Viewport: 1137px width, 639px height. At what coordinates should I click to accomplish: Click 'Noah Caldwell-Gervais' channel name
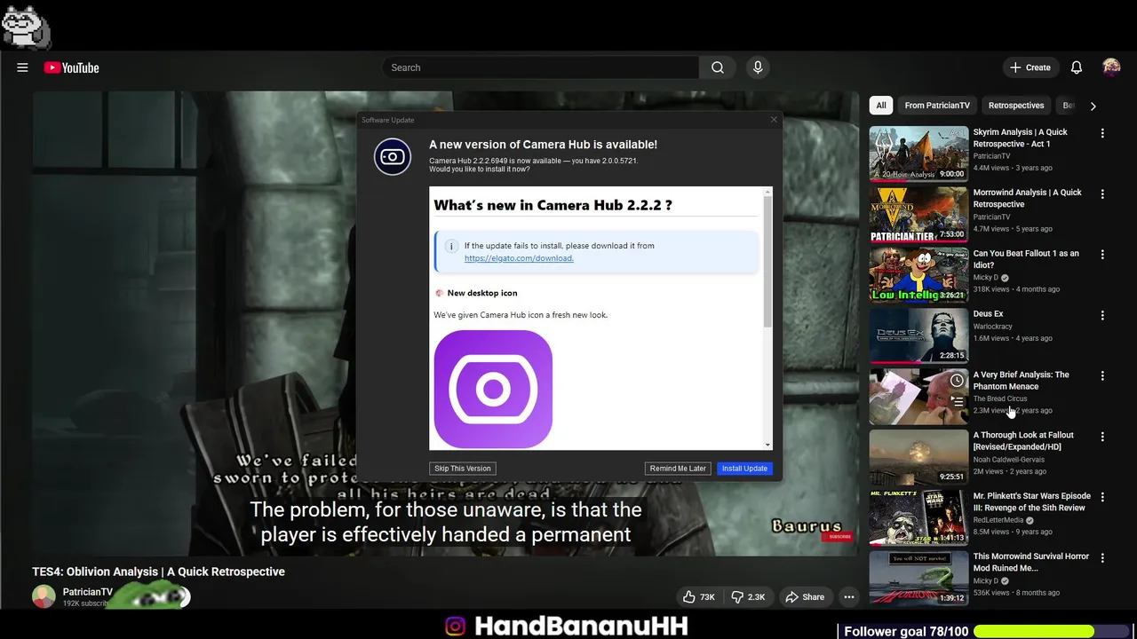1009,460
